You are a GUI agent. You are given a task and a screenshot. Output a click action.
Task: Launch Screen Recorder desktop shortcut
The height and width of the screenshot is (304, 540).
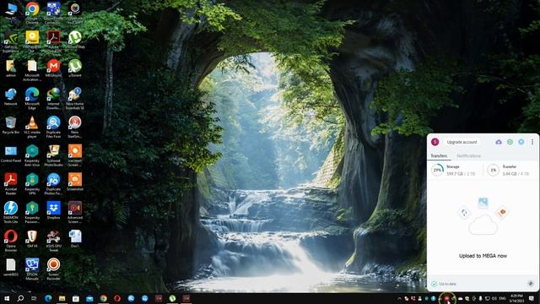tap(53, 269)
